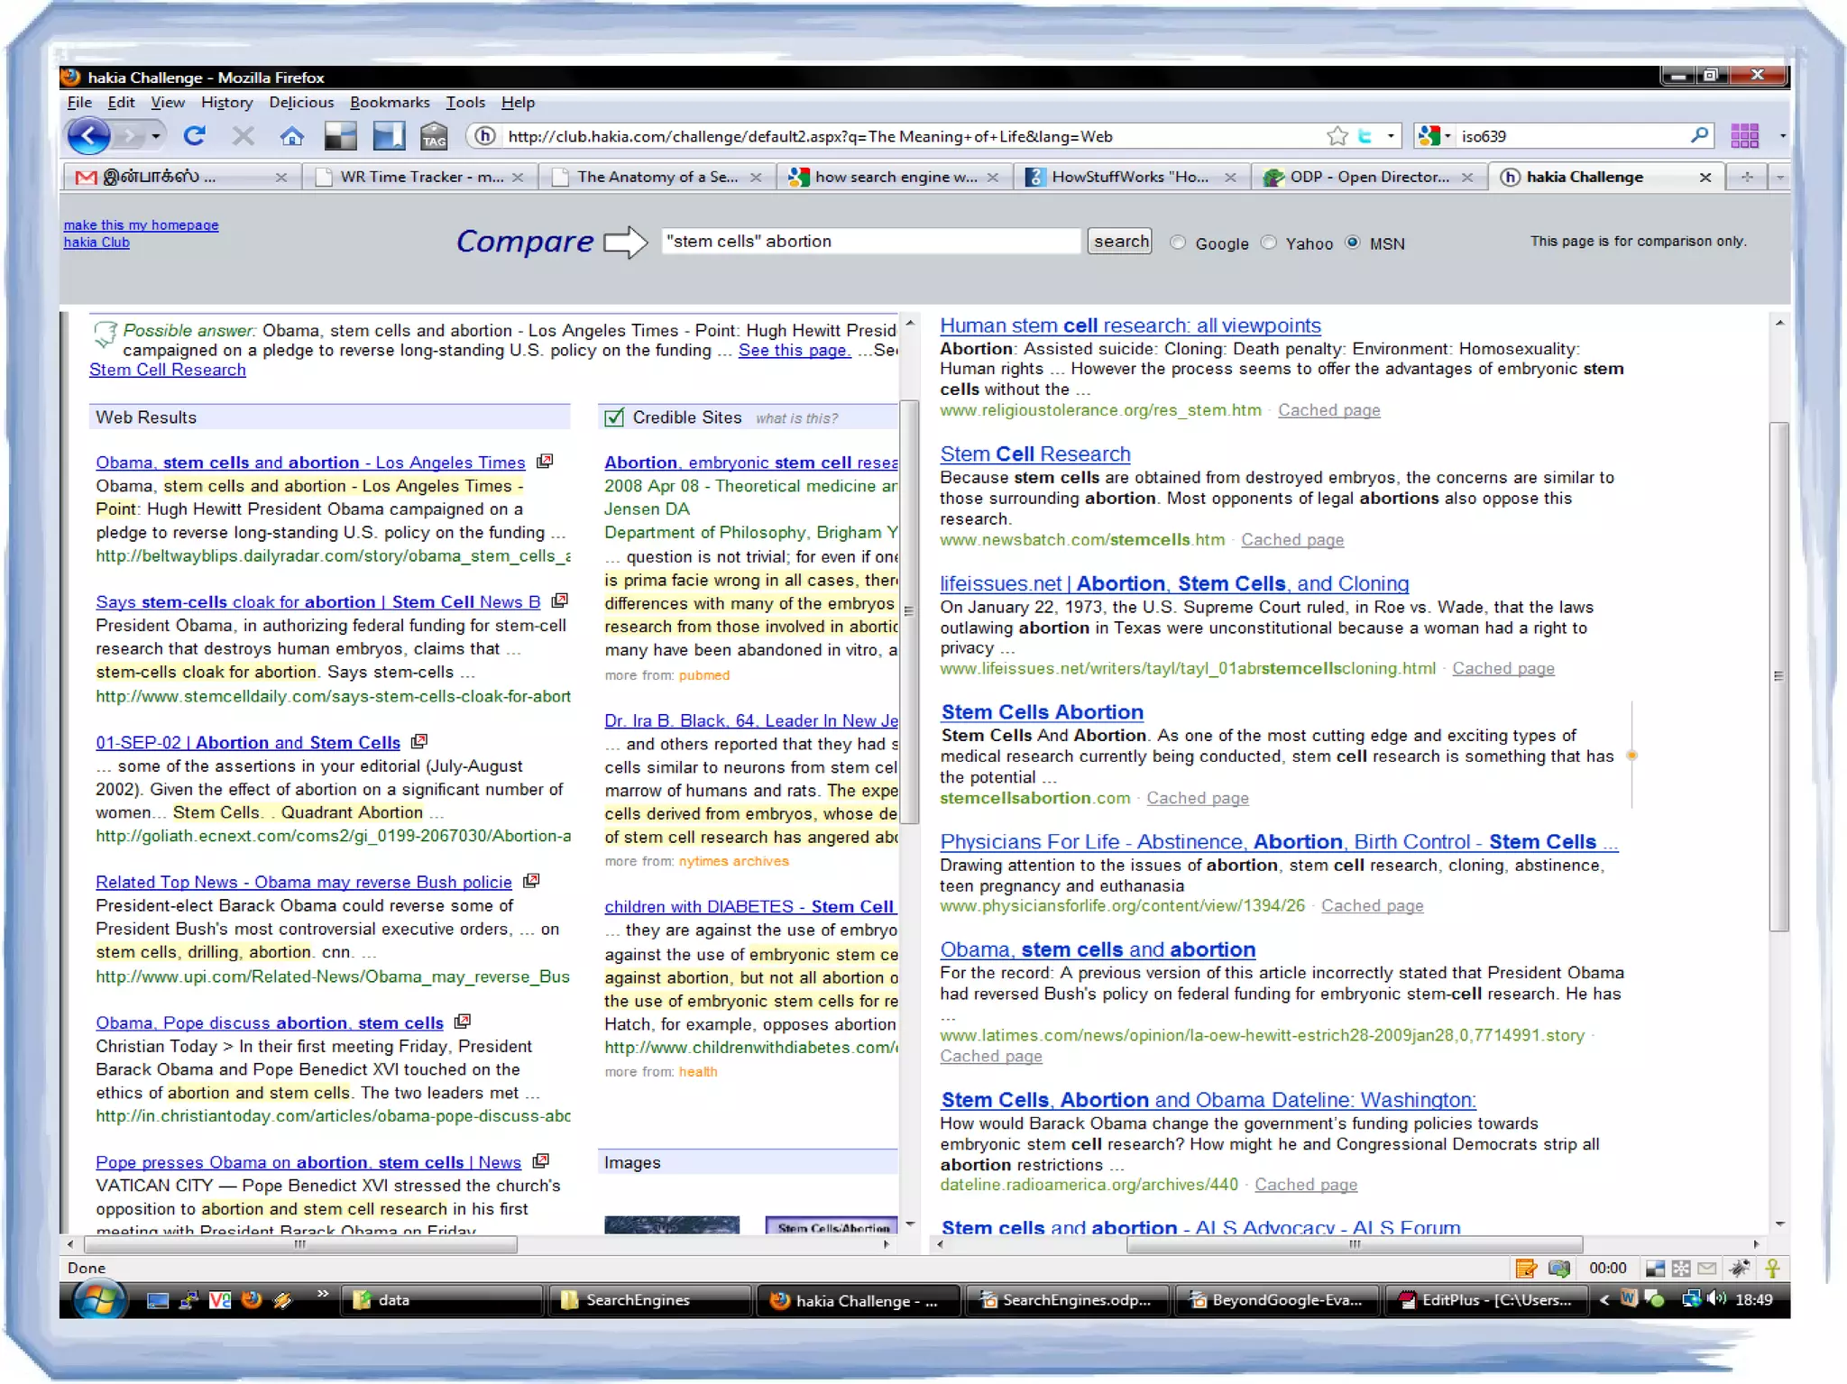This screenshot has height=1384, width=1847.
Task: Open the 'make this my homepage' link
Action: coord(141,225)
